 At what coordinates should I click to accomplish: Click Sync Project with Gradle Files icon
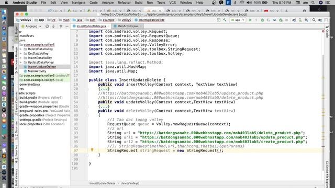point(294,20)
